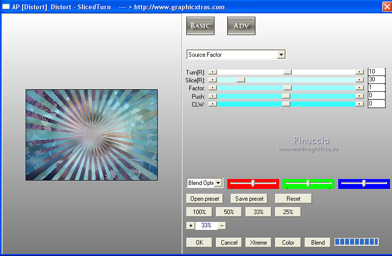
Task: Click the Color button
Action: [288, 243]
